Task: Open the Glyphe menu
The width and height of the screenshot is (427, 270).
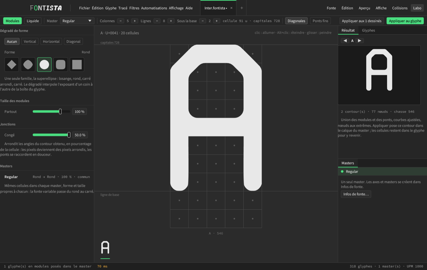Action: click(x=111, y=8)
